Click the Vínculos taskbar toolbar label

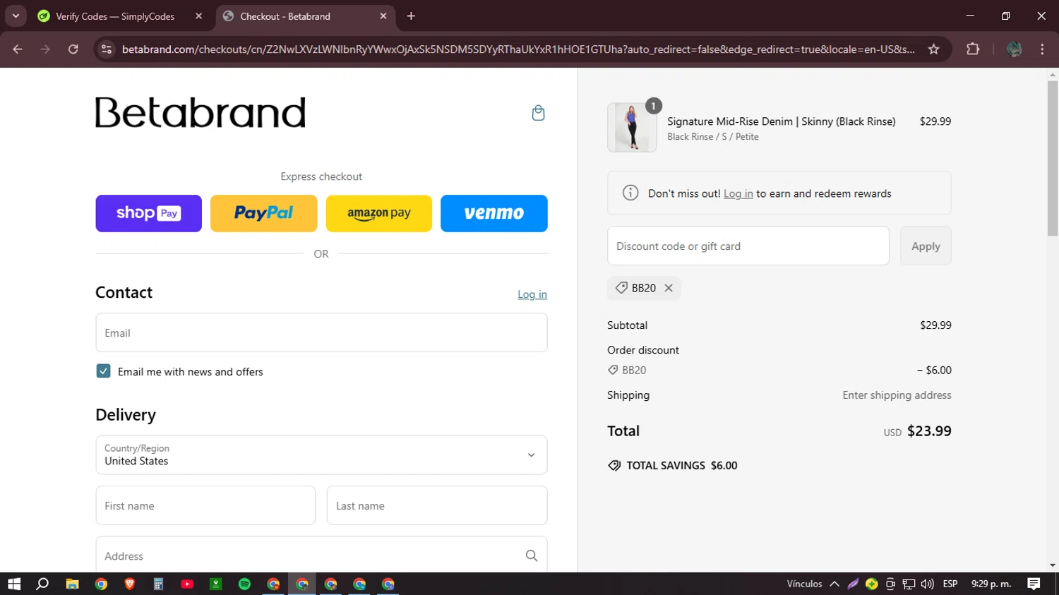804,584
